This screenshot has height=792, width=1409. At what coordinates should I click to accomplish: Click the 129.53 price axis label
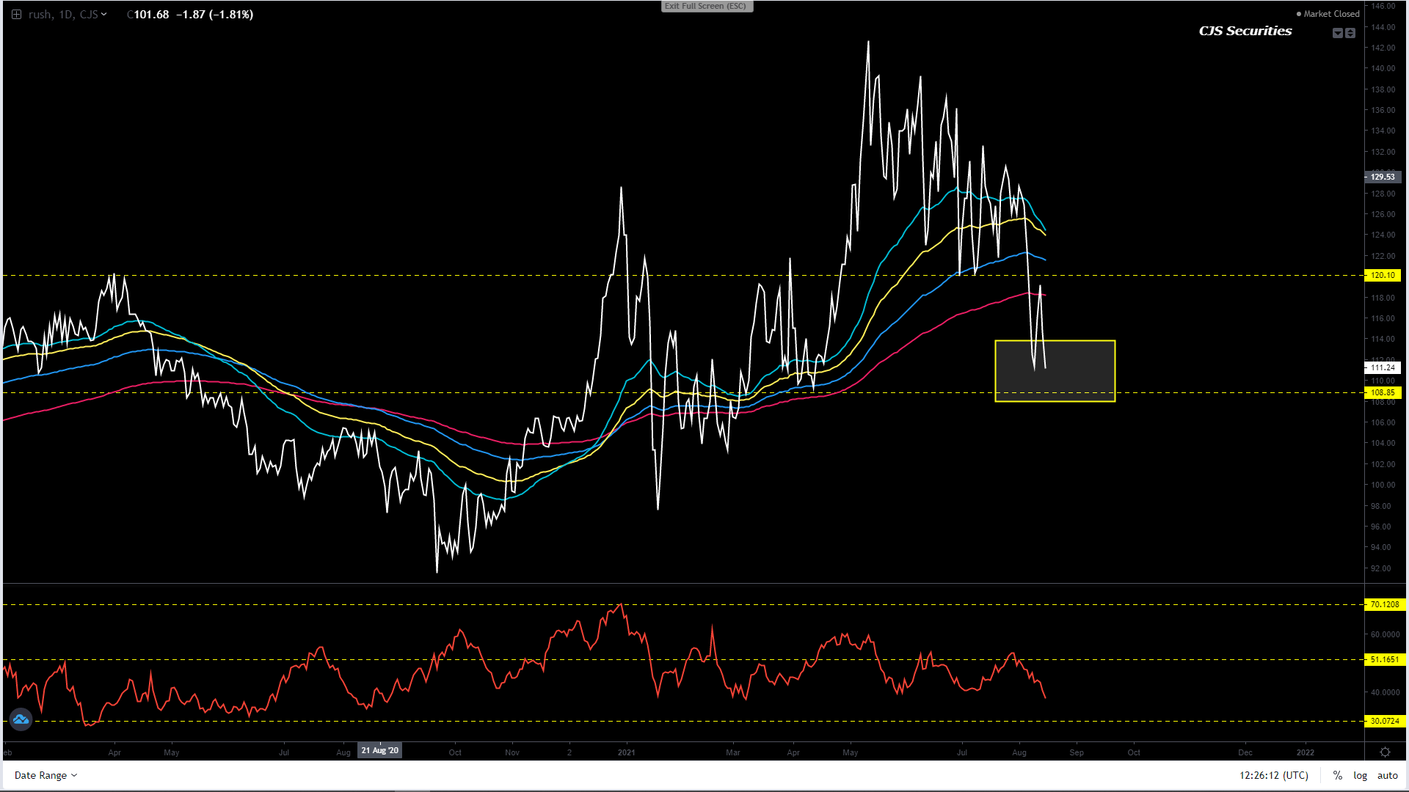tap(1383, 177)
